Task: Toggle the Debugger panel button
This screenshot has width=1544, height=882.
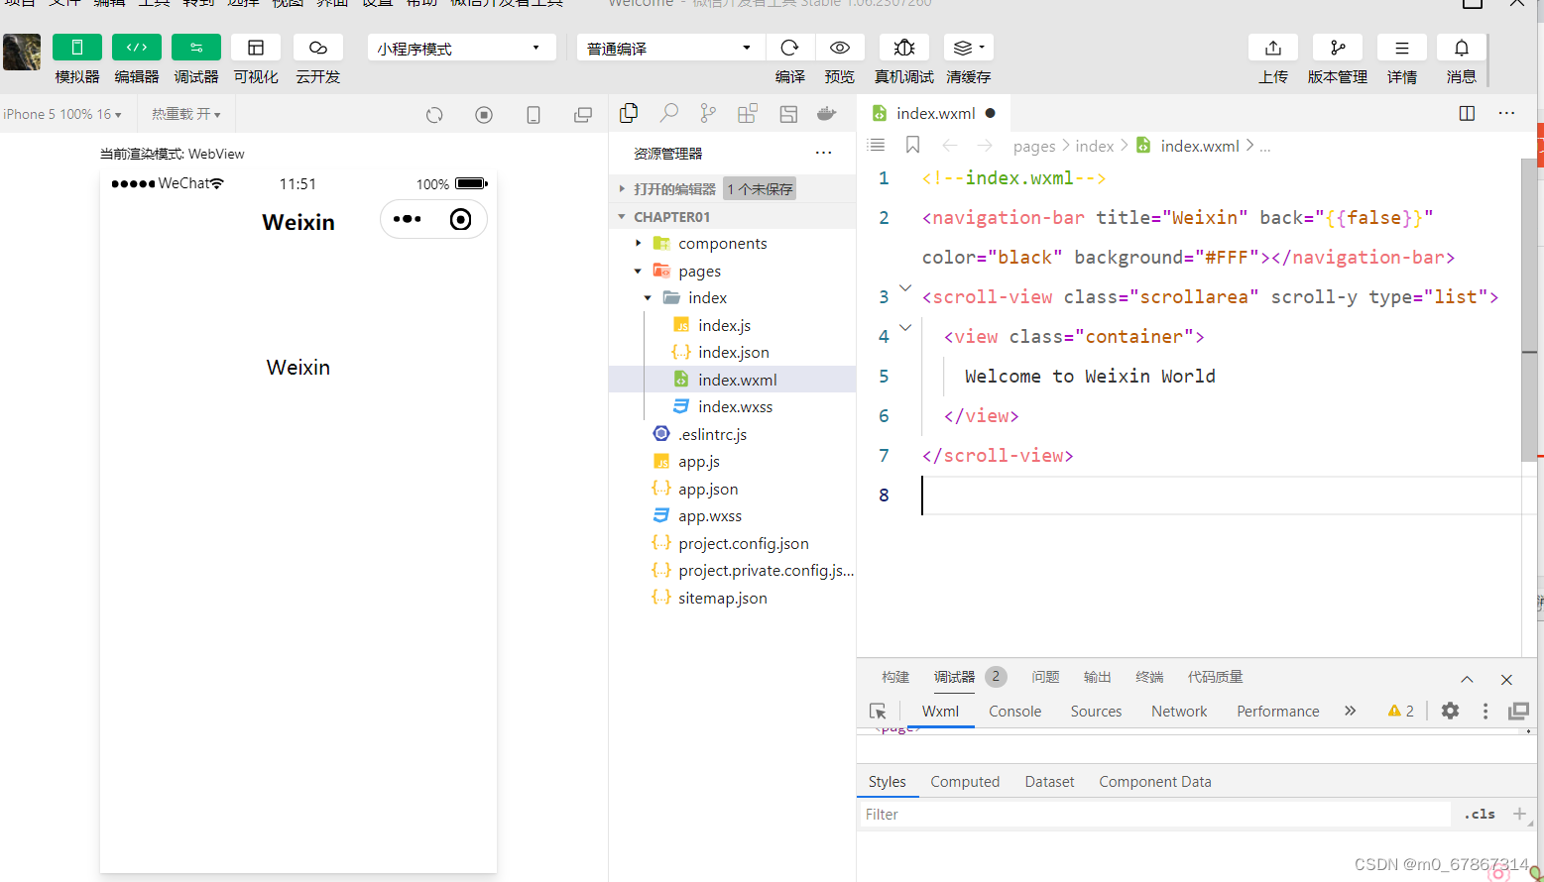Action: click(x=195, y=48)
